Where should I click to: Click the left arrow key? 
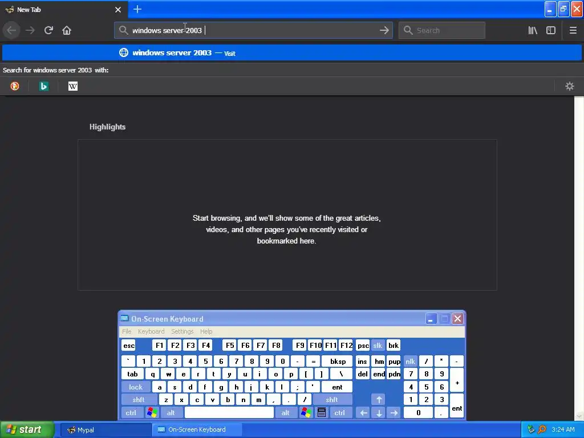tap(363, 413)
